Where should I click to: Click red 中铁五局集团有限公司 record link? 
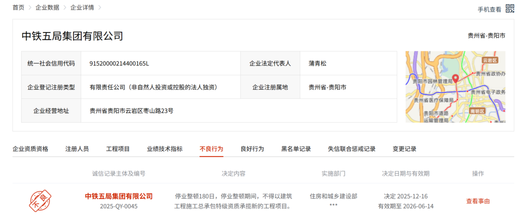coord(119,196)
